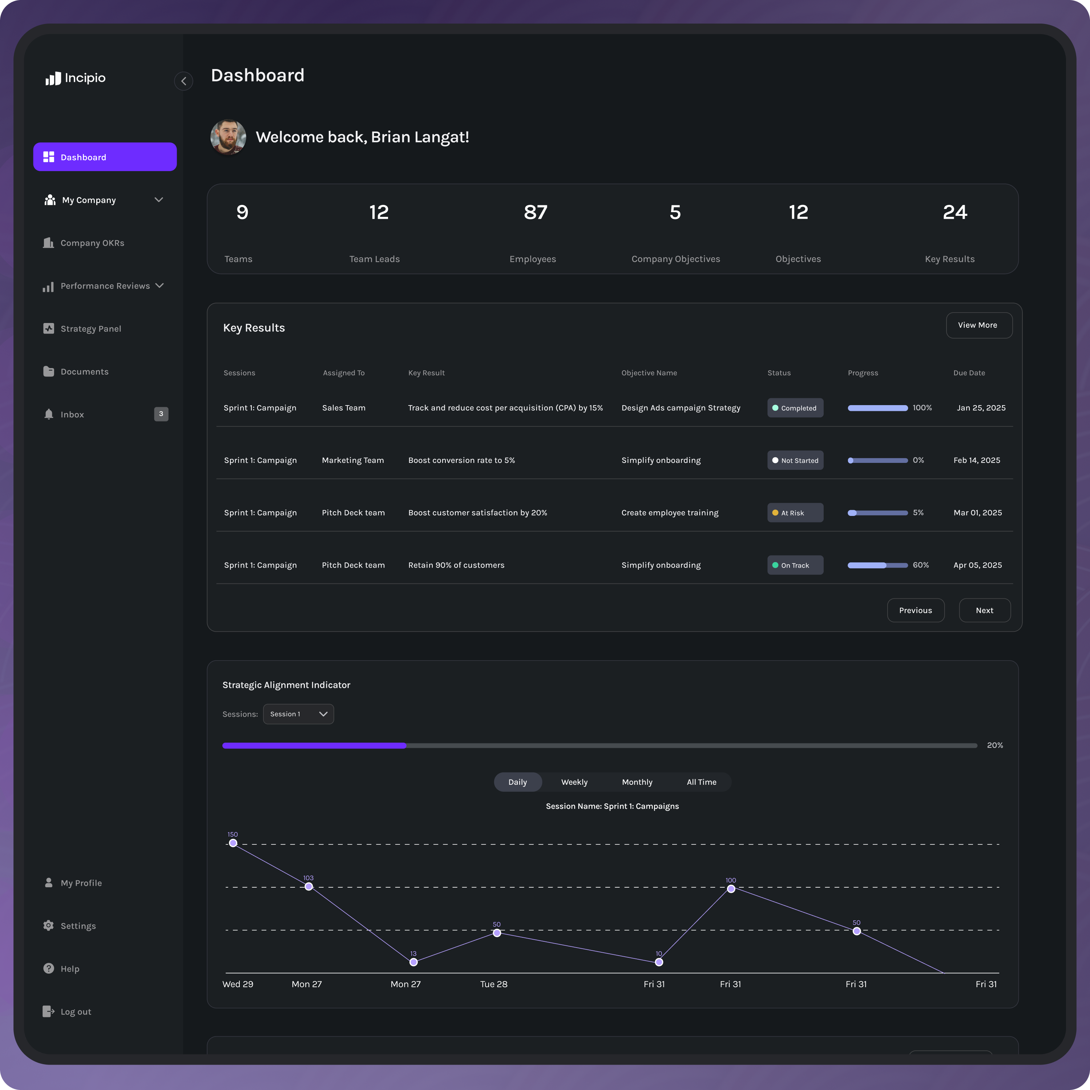The height and width of the screenshot is (1090, 1090).
Task: Open Settings via the gear icon
Action: pos(49,925)
